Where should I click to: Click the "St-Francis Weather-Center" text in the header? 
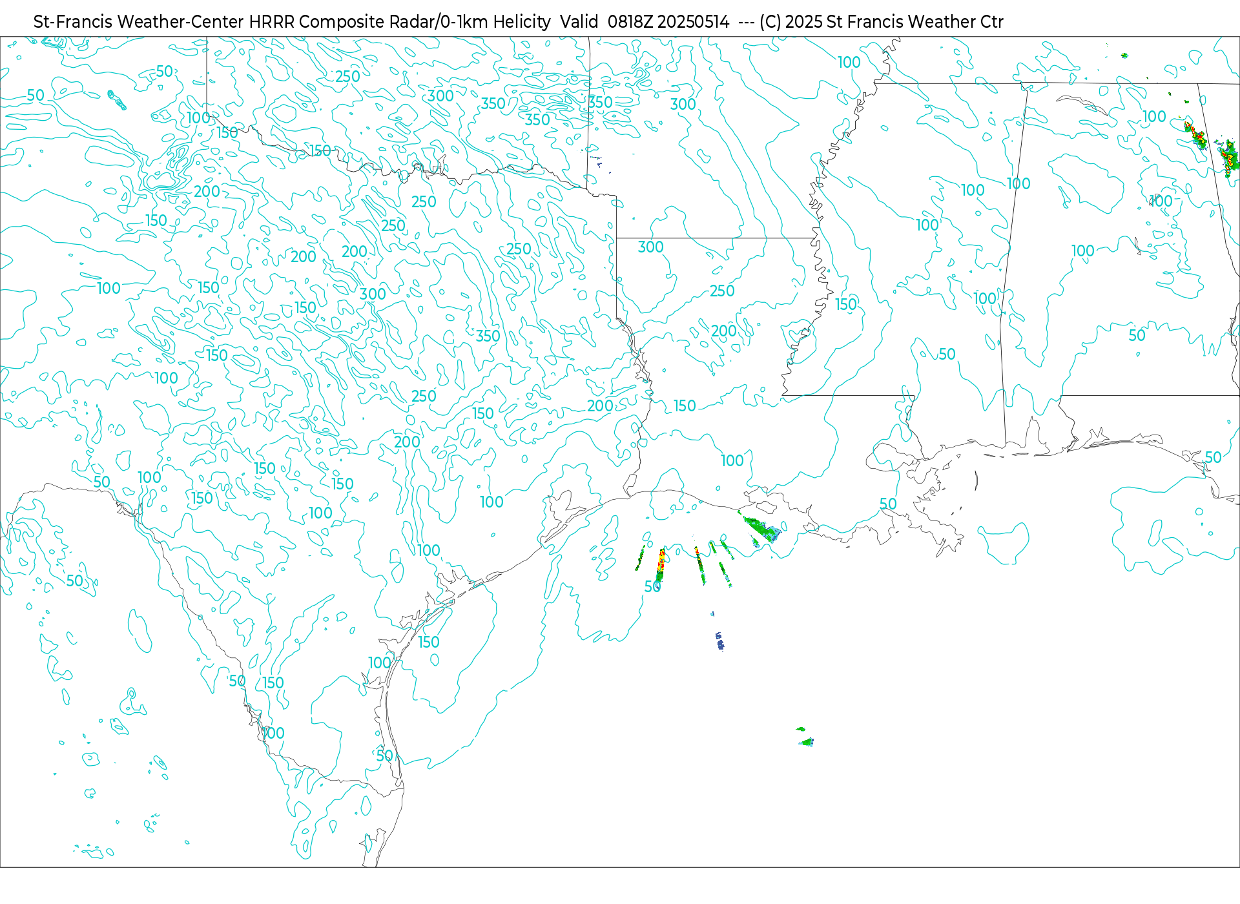coord(138,22)
